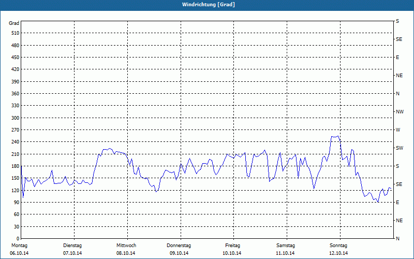This screenshot has width=414, height=259.
Task: Click the date 11.10.14
Action: coord(285,253)
